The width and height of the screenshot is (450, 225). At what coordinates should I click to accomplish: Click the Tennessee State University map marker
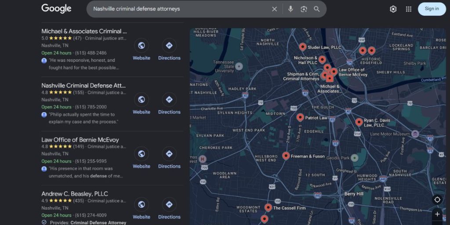click(x=239, y=67)
